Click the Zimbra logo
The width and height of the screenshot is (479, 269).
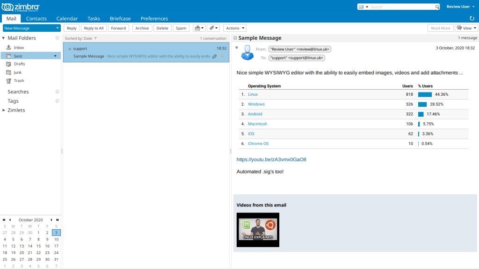pyautogui.click(x=21, y=7)
